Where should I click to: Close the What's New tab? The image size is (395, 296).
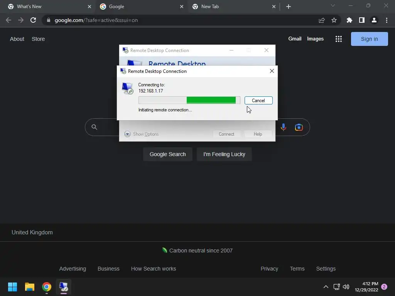coord(89,7)
